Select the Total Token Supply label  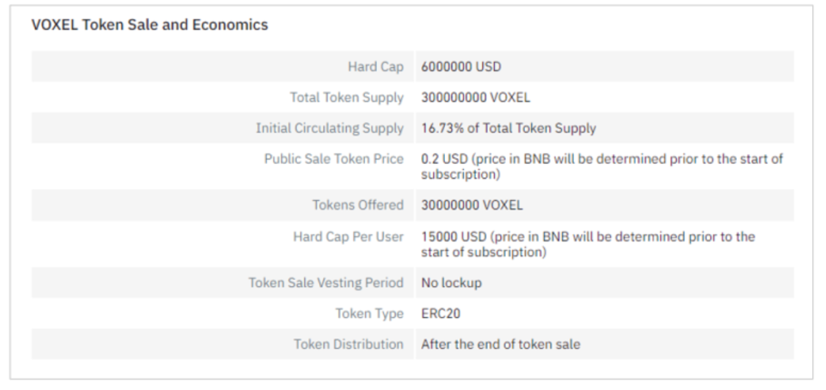(x=347, y=97)
